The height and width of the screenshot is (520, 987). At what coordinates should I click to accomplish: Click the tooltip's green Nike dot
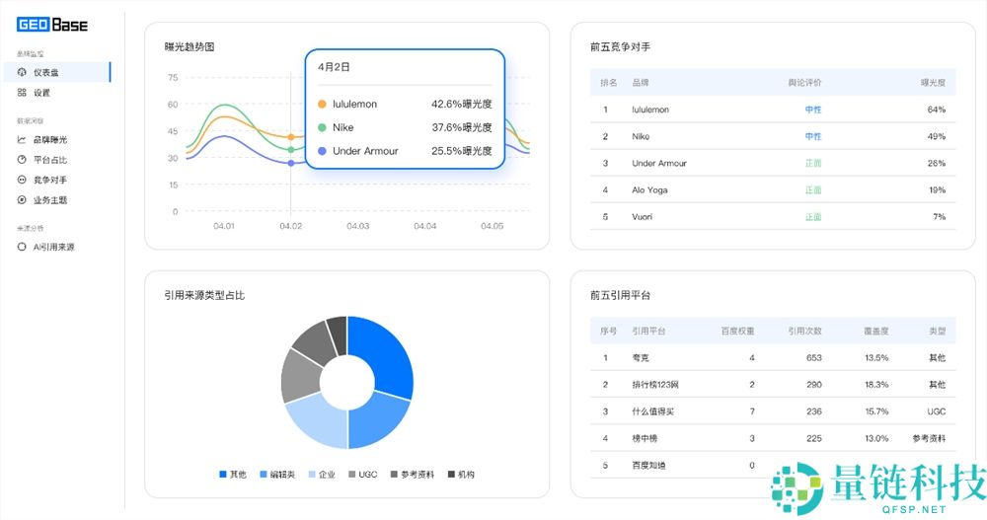(323, 128)
